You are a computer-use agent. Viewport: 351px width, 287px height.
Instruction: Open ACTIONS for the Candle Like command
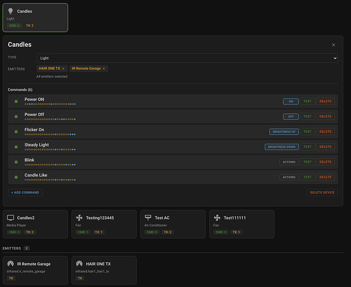(x=289, y=177)
